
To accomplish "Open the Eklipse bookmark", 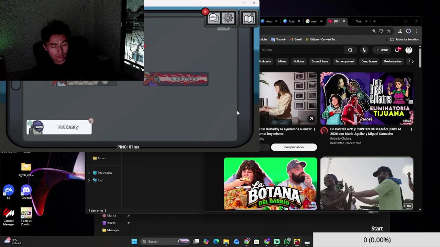I will tap(321, 39).
